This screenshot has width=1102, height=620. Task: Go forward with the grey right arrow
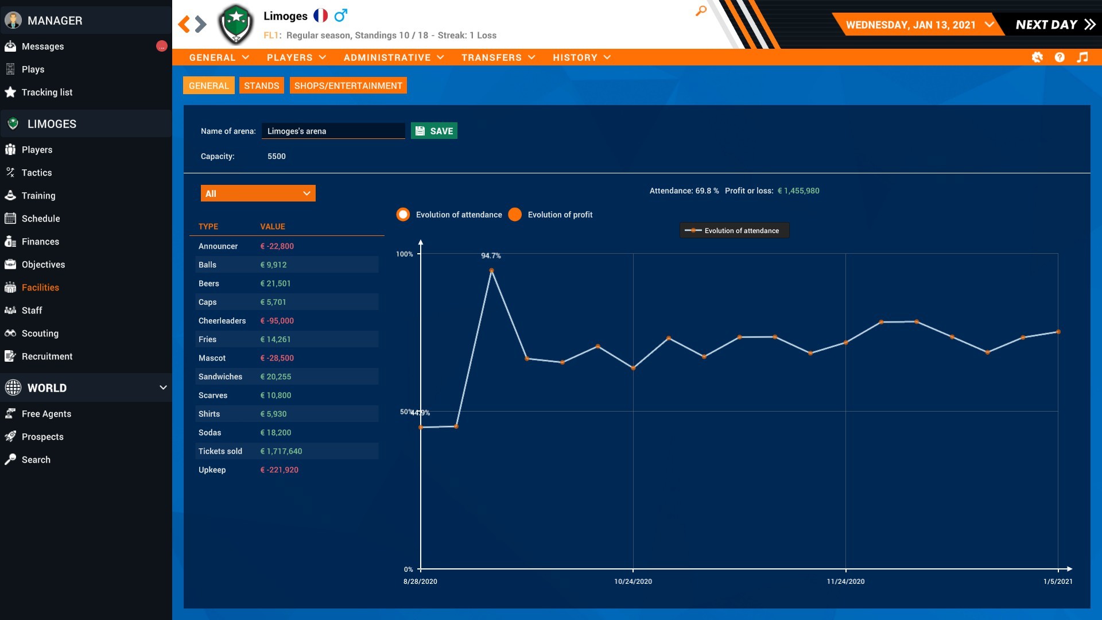200,24
